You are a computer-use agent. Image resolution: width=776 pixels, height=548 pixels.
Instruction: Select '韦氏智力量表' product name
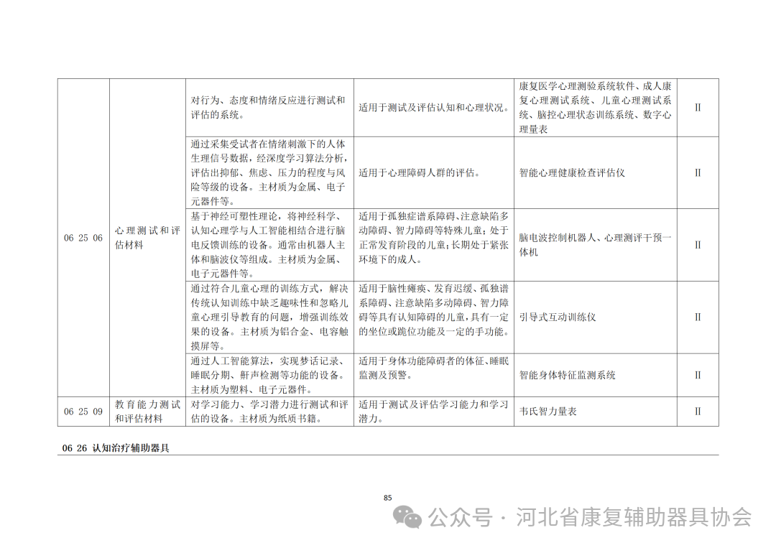pos(548,412)
